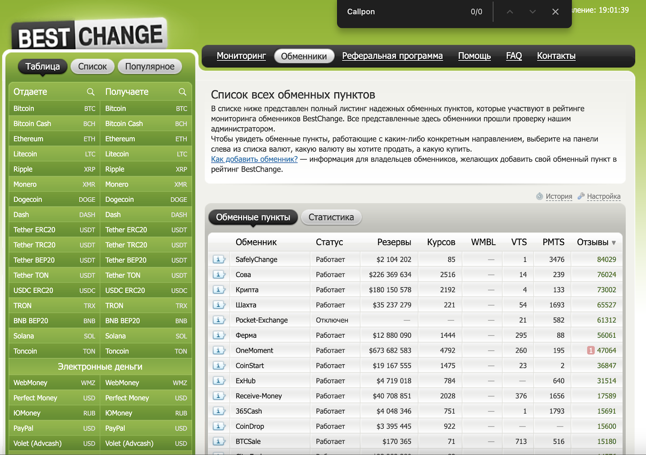Sort table by Резервы column header

394,242
